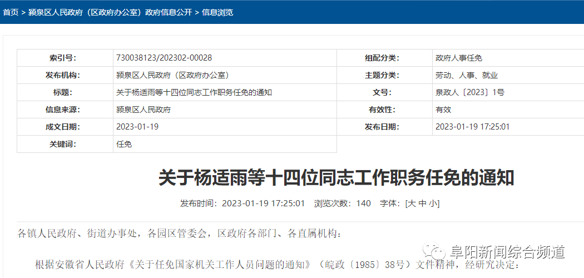This screenshot has width=584, height=278.
Task: Select topic value 劳动、人事、就业
Action: pos(467,75)
